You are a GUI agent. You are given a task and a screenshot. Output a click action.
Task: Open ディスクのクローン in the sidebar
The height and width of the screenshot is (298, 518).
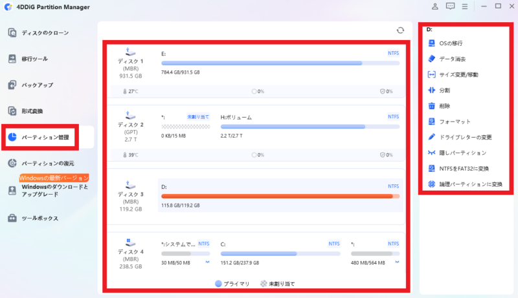pyautogui.click(x=45, y=32)
